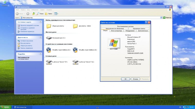Open network drive D_drive (F:)

48,62
